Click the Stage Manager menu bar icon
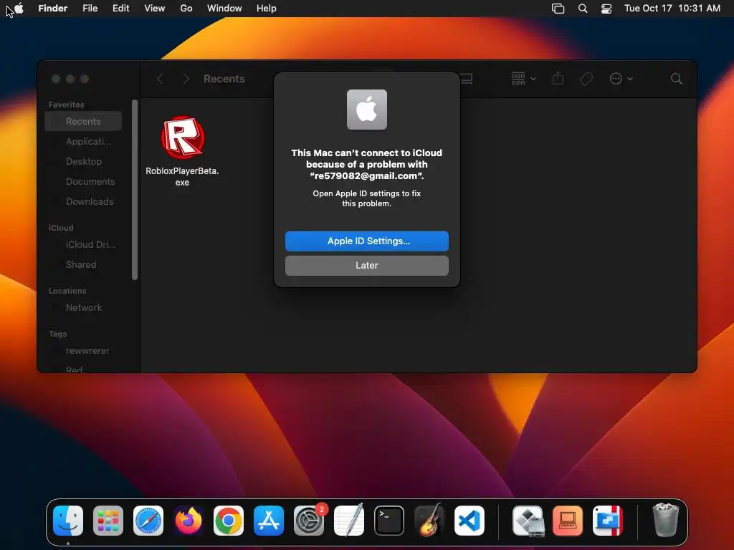 (x=558, y=9)
